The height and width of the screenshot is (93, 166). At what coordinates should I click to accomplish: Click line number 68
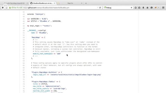pyautogui.click(x=24, y=72)
